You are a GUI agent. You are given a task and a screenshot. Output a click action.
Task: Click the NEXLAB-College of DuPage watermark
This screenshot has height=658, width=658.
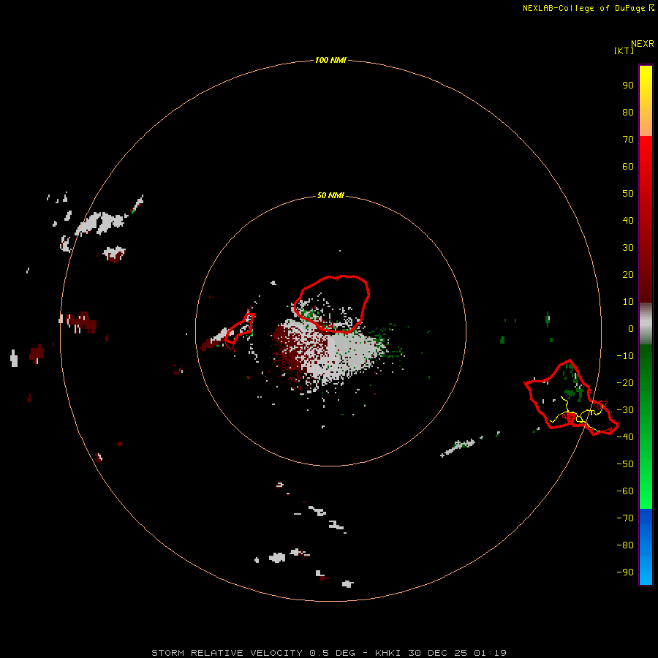click(x=588, y=8)
